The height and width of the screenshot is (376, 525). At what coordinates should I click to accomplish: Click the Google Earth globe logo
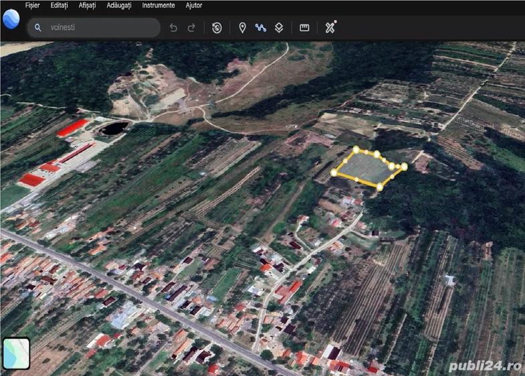point(11,19)
